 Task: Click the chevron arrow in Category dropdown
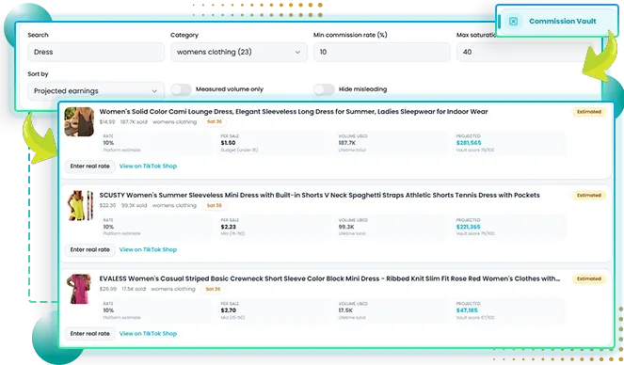pos(297,52)
